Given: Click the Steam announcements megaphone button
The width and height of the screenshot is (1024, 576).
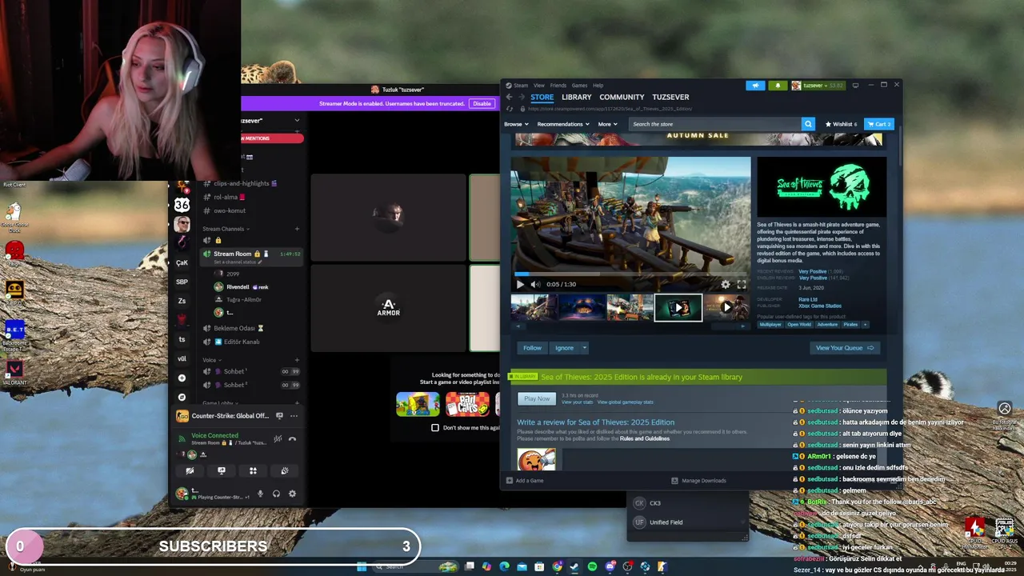Looking at the screenshot, I should coord(755,86).
